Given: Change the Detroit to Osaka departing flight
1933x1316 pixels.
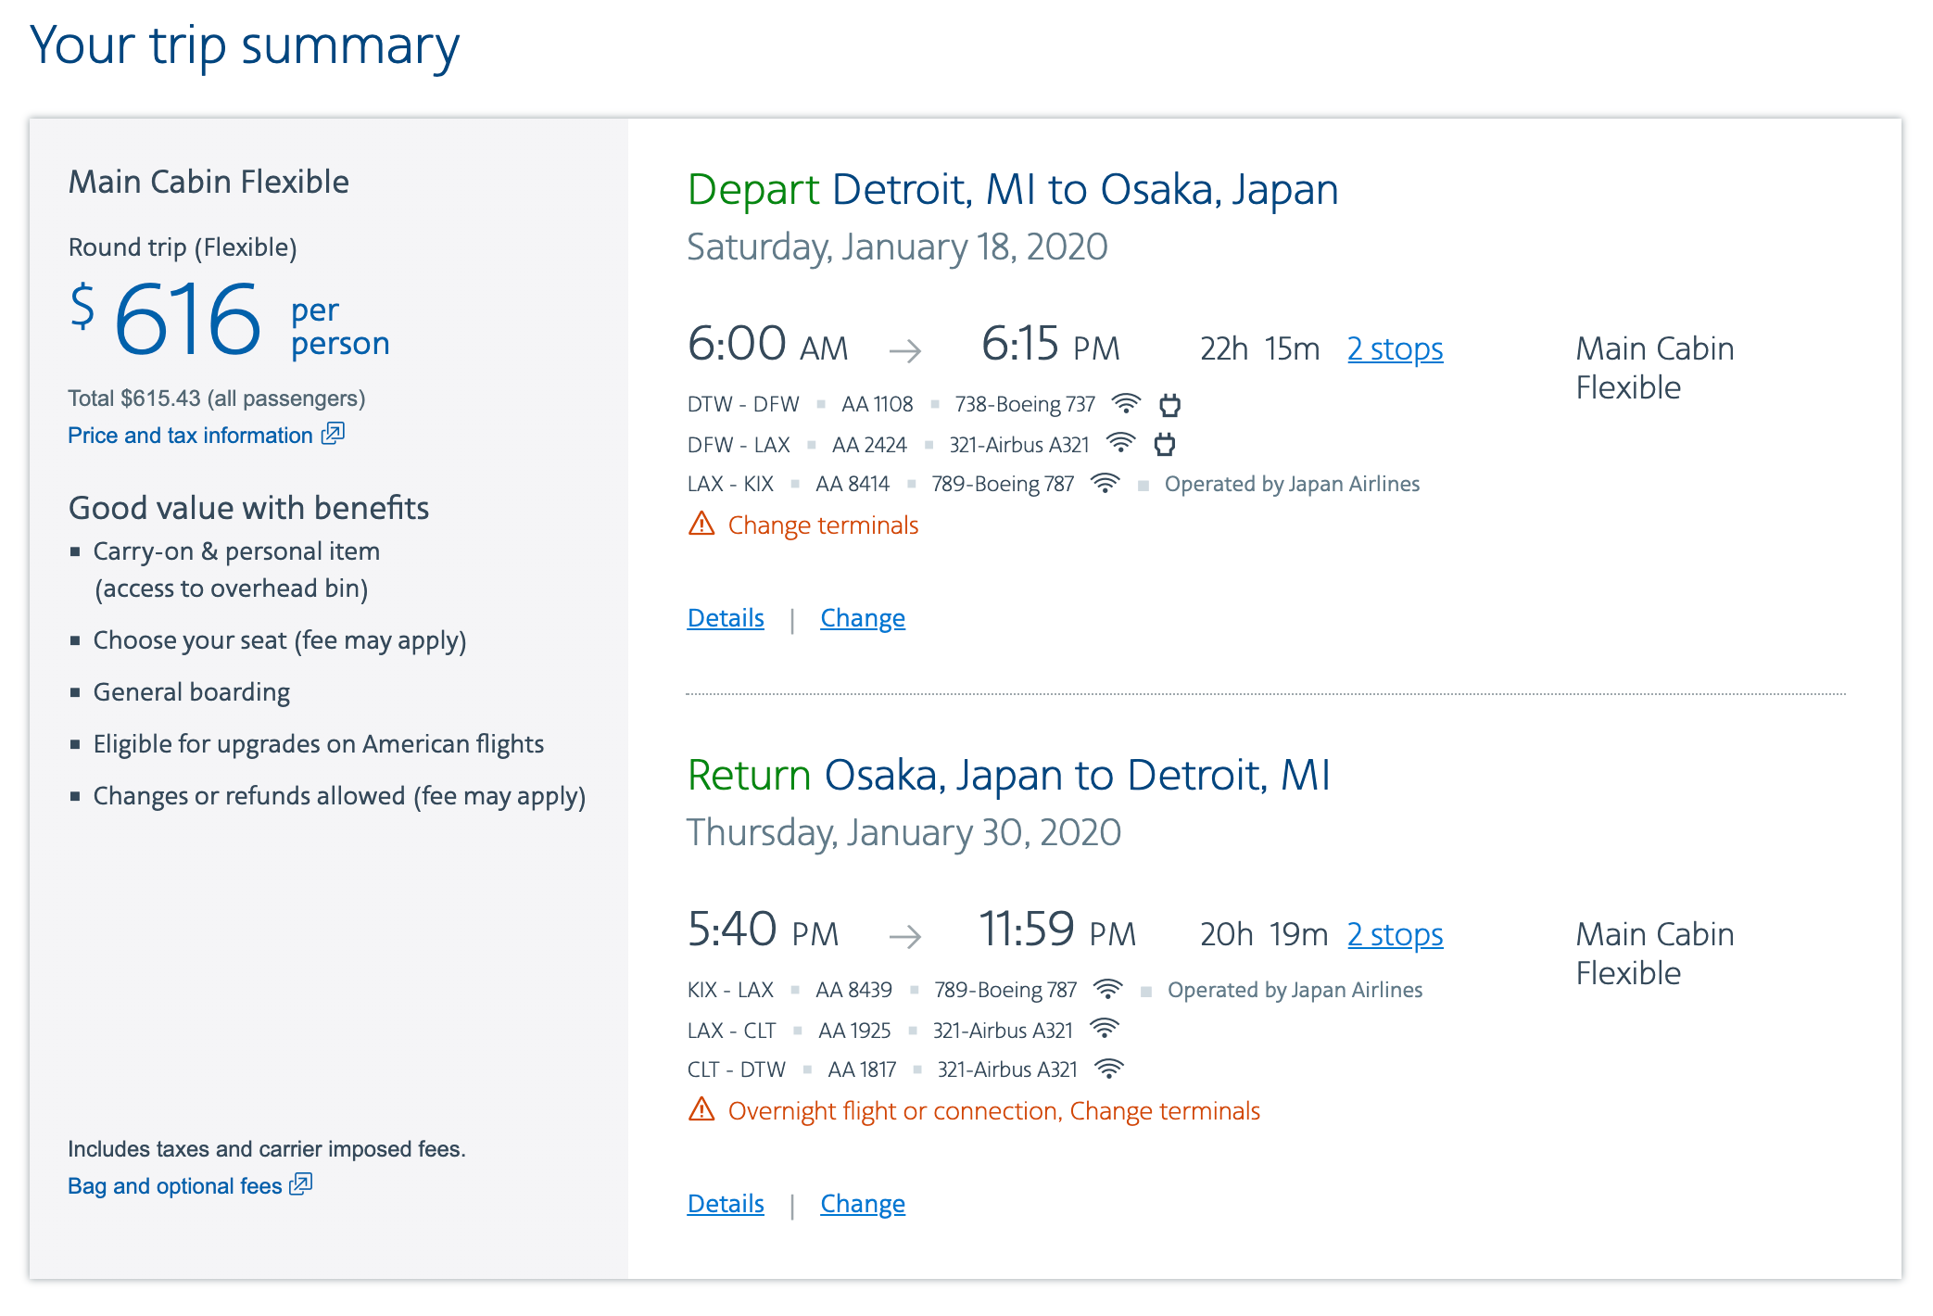Looking at the screenshot, I should pyautogui.click(x=862, y=618).
